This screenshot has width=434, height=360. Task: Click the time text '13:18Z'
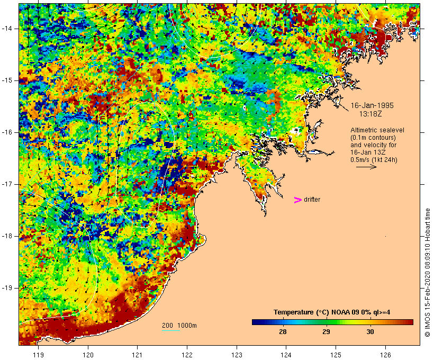[x=370, y=114]
